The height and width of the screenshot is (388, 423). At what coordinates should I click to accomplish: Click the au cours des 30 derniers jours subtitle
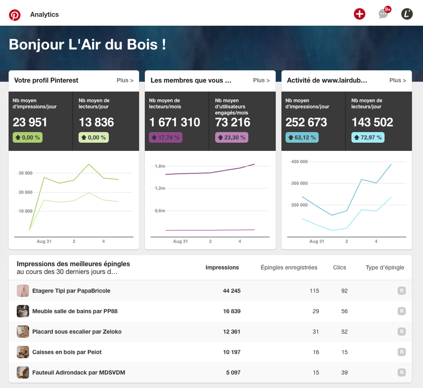pos(67,272)
